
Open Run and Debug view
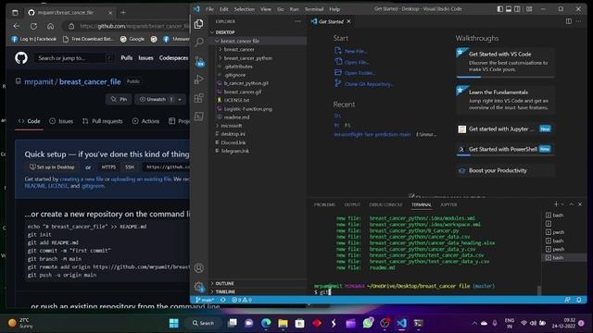198,80
